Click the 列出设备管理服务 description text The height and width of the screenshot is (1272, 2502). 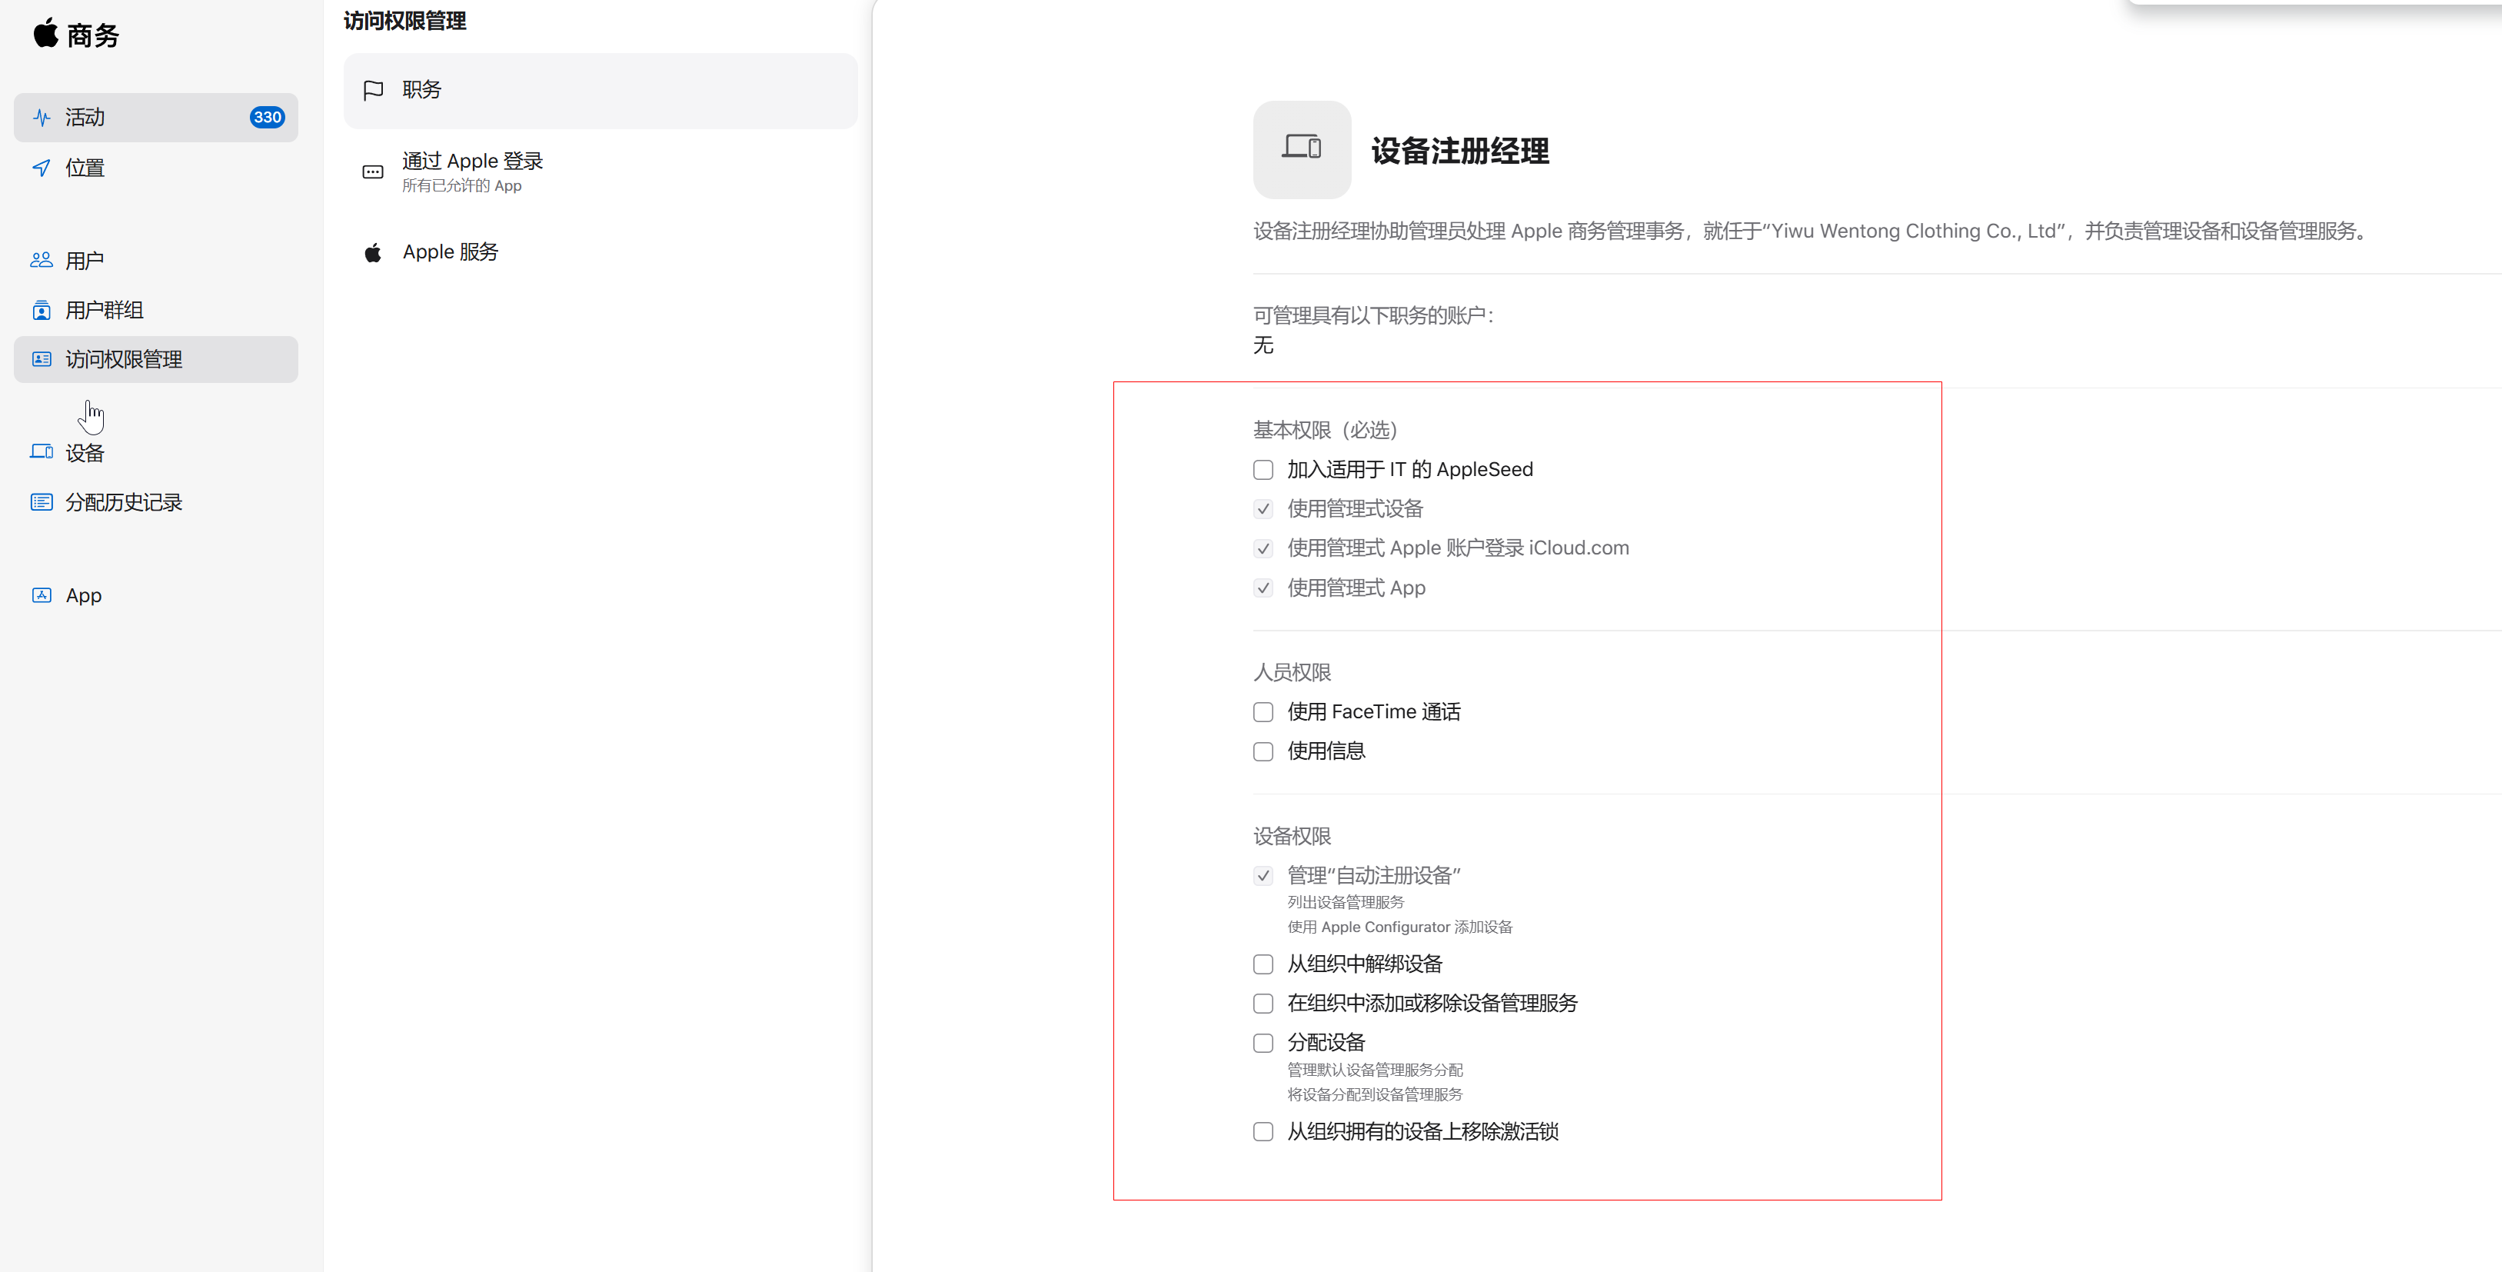pos(1346,903)
